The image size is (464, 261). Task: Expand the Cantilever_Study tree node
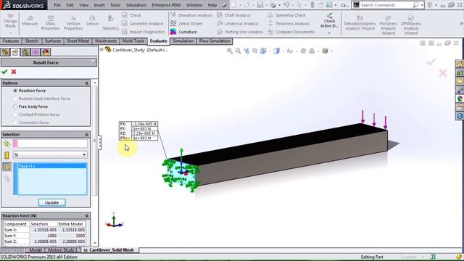[101, 50]
